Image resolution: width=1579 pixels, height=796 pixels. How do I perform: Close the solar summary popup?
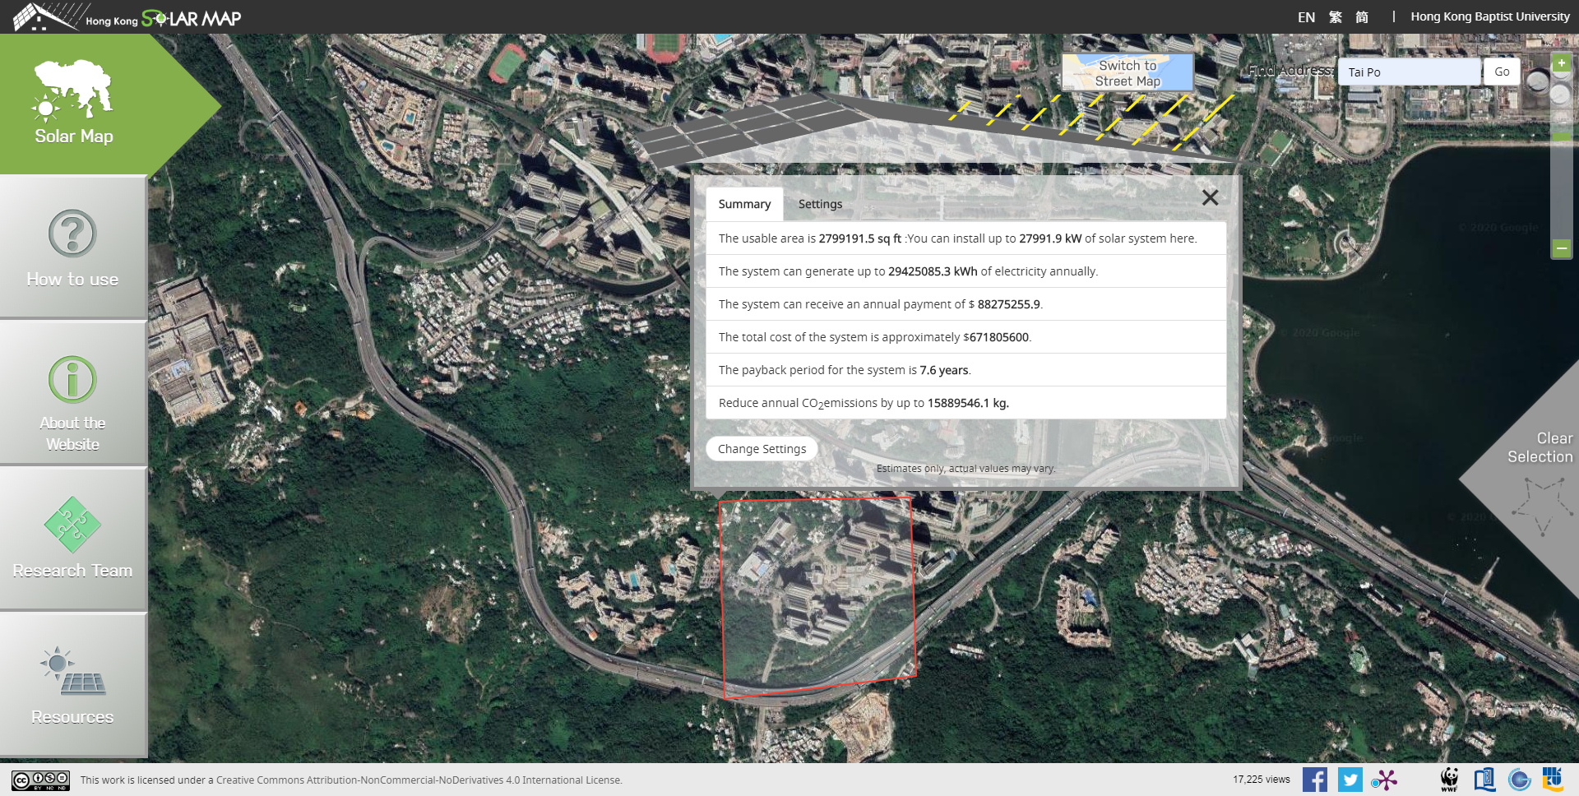(1210, 197)
